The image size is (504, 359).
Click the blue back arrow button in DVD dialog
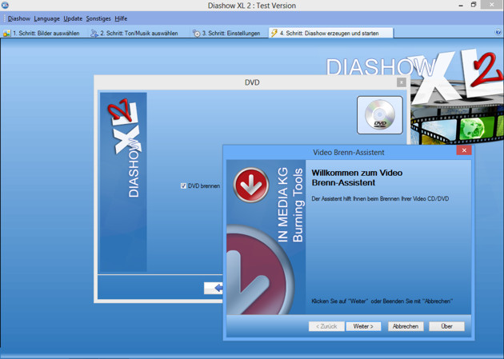[214, 288]
